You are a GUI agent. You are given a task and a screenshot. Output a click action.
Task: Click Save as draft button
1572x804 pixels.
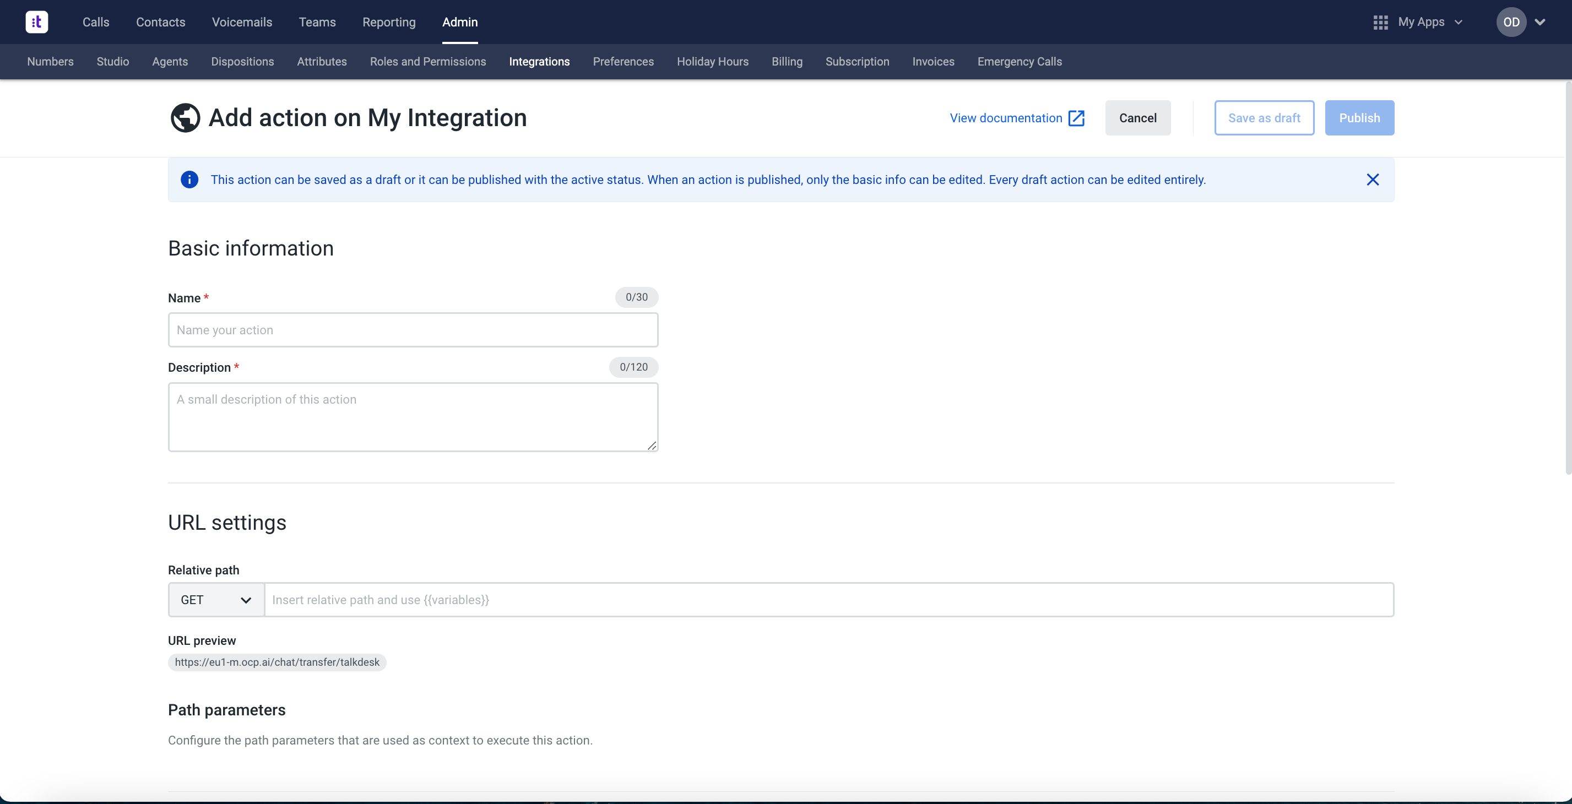(1264, 118)
